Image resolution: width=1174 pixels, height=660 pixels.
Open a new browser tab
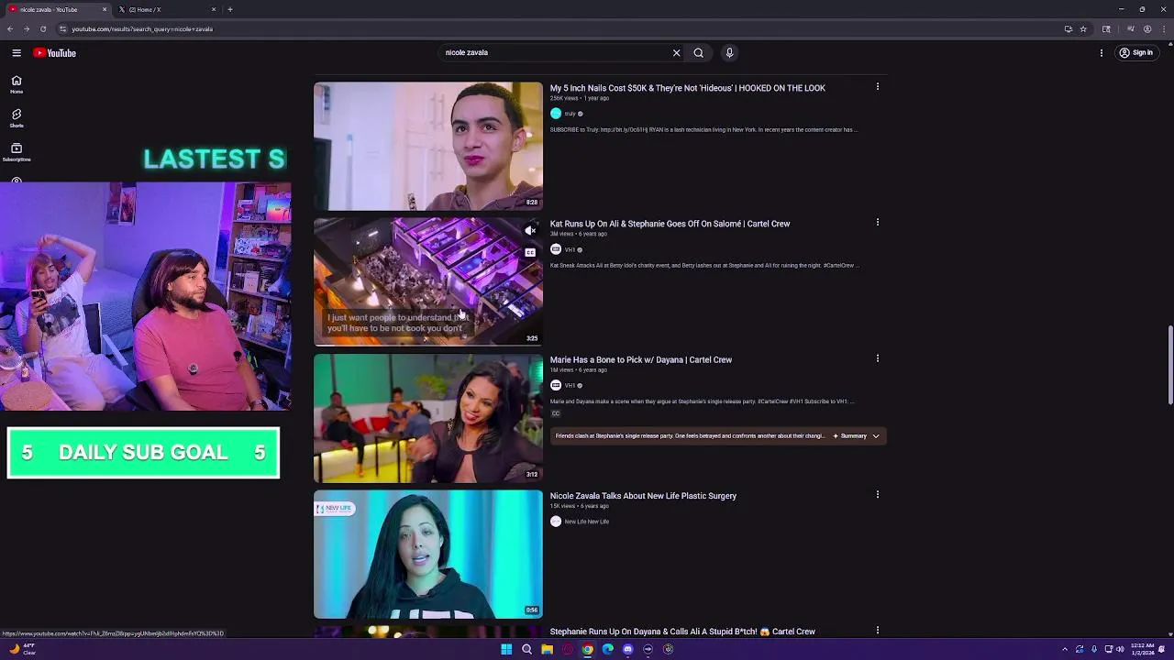pyautogui.click(x=230, y=9)
